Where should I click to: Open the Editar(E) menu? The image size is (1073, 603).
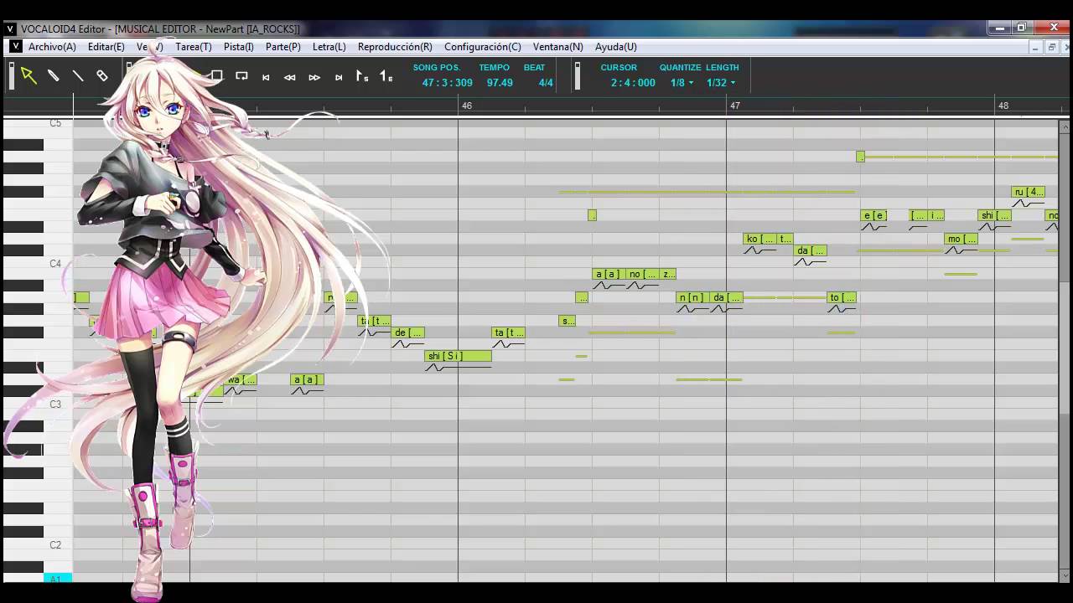(106, 47)
